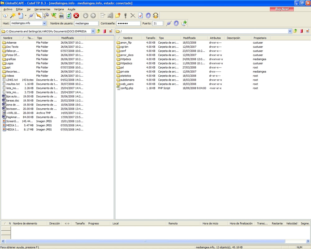Select the anon_ftp remote folder
Screen dimensions: 311x249
pyautogui.click(x=126, y=43)
